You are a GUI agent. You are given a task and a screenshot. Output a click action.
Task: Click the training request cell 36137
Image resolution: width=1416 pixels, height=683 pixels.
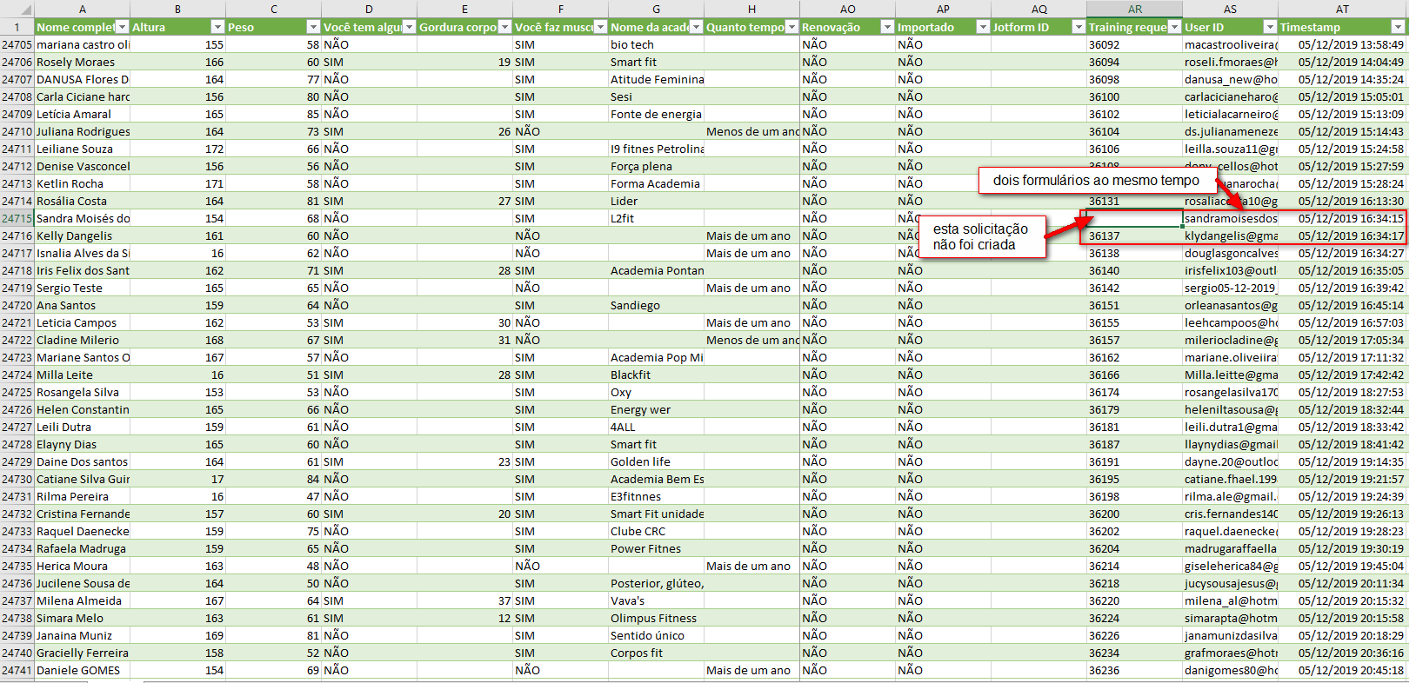pos(1135,235)
